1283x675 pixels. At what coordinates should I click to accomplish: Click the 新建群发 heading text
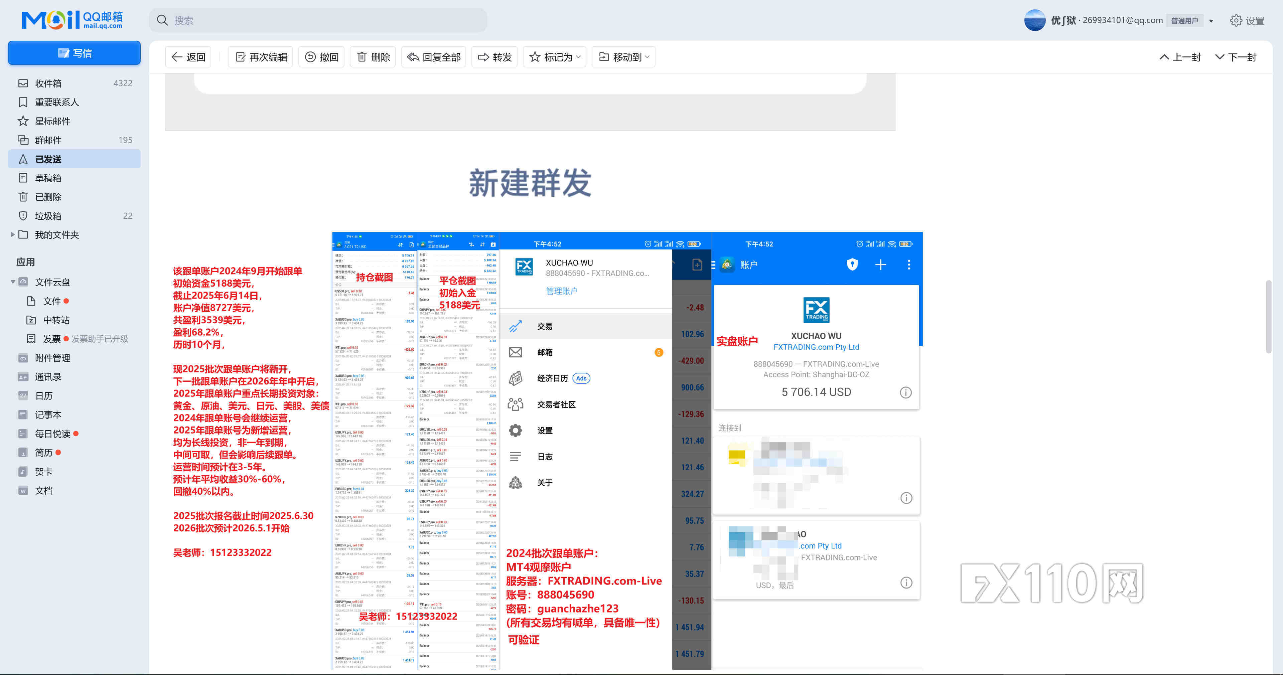click(x=531, y=183)
